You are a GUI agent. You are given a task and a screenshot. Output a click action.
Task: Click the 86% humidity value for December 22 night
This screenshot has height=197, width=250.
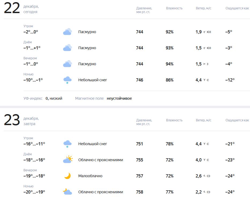pyautogui.click(x=170, y=80)
